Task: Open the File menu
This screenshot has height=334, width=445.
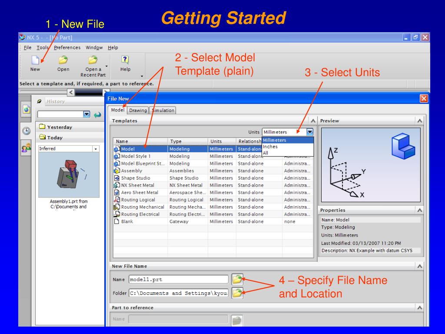Action: pyautogui.click(x=27, y=47)
